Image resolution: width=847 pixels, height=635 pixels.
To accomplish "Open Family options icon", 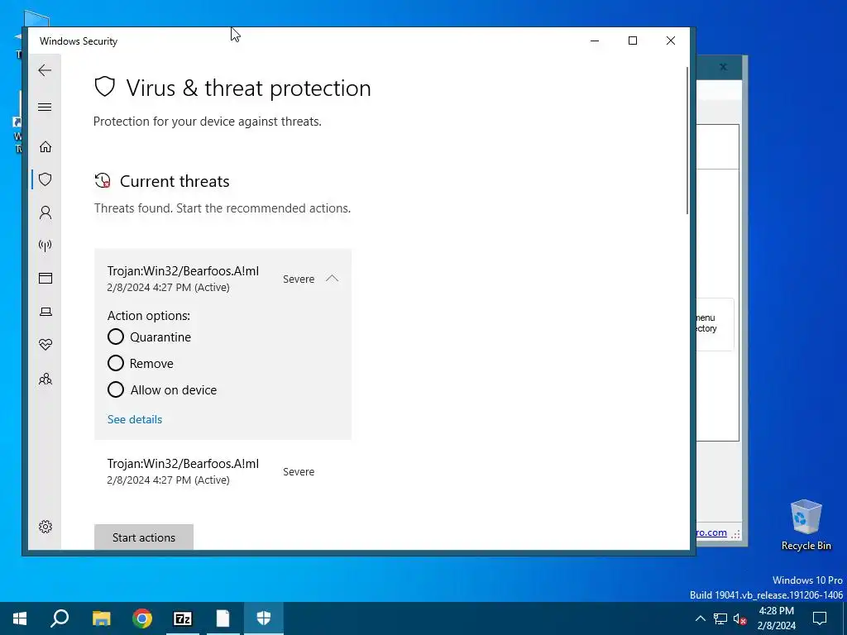I will [45, 379].
